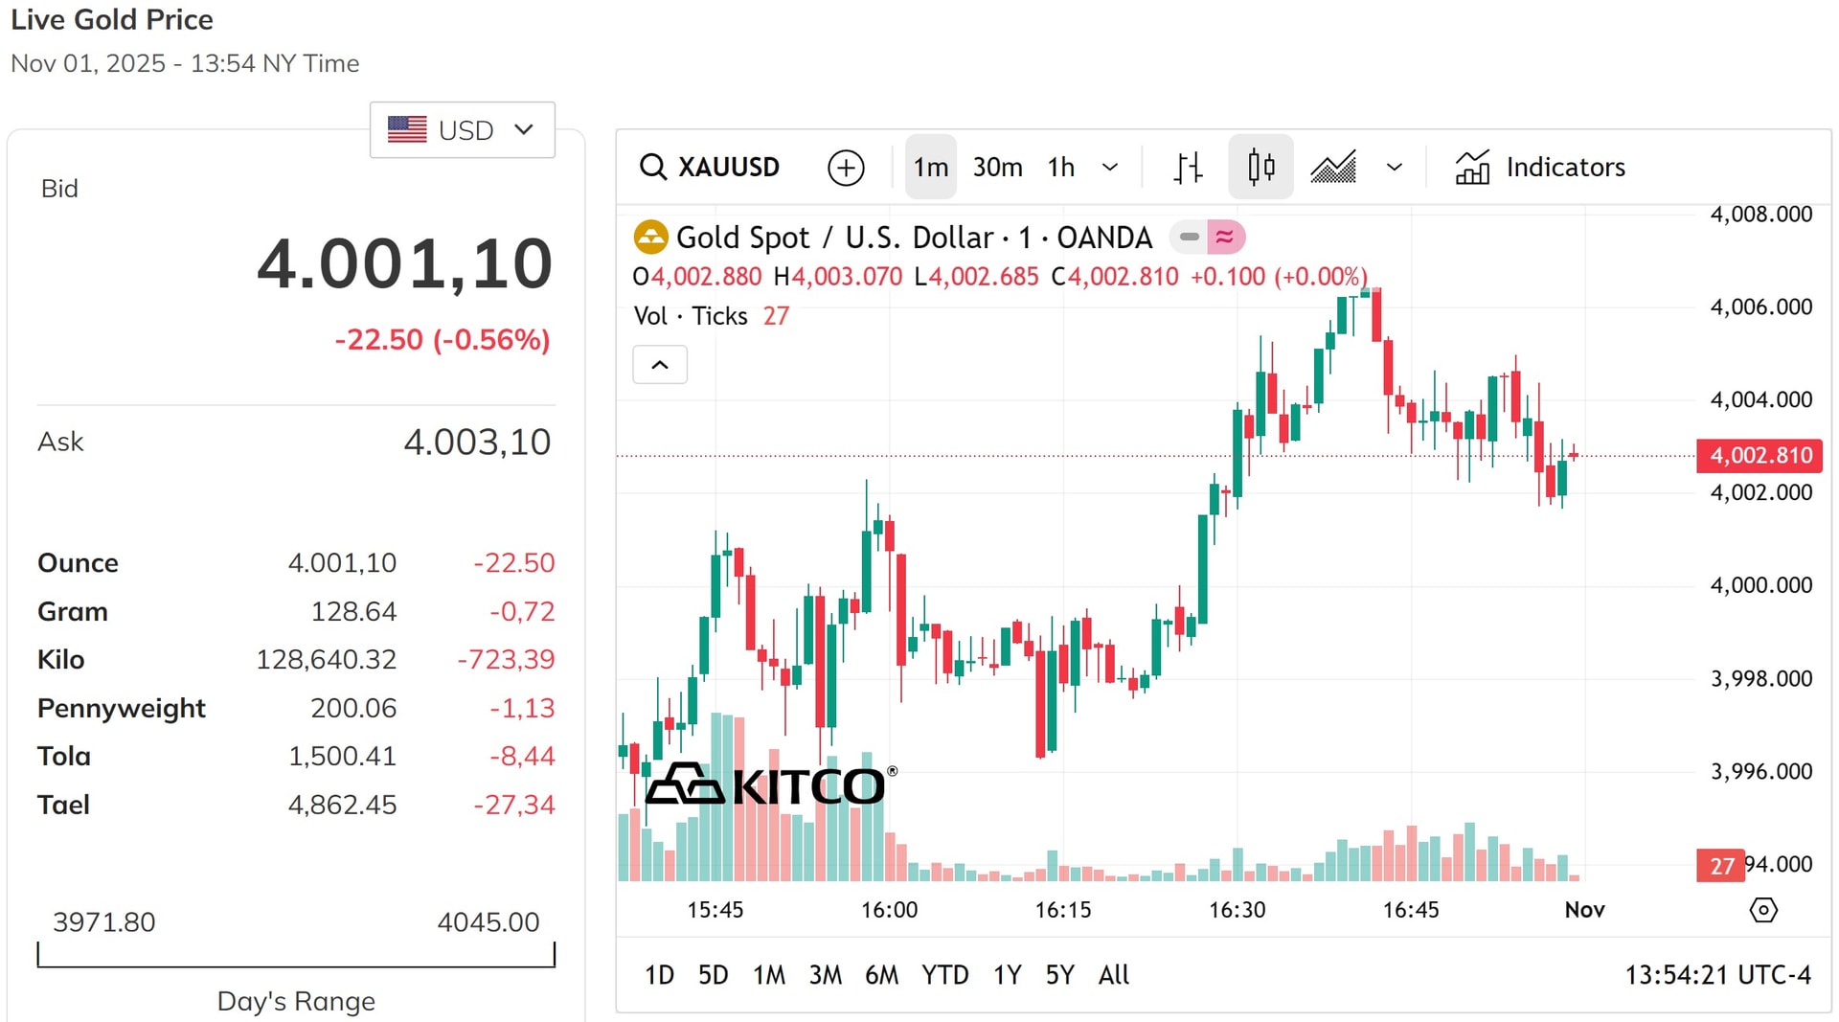Click the YTD range button
The image size is (1839, 1022).
(x=945, y=975)
